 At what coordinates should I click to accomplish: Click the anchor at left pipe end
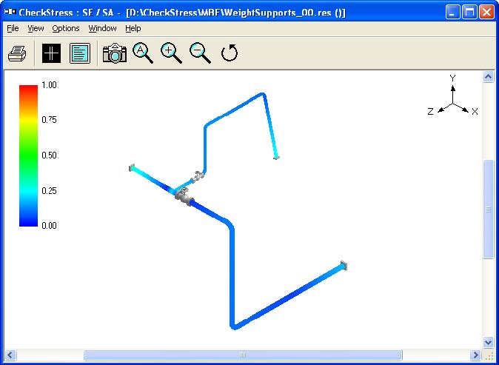132,168
